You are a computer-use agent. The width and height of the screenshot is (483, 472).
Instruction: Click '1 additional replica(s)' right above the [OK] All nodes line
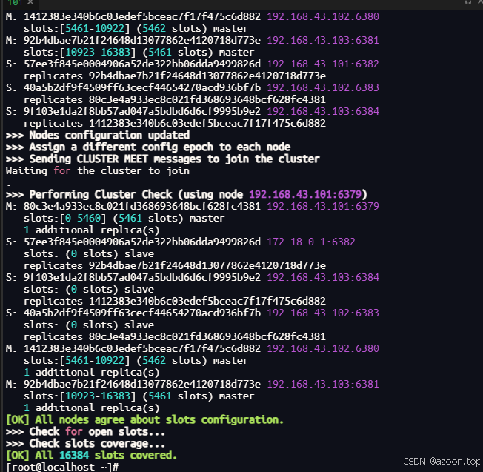[91, 408]
